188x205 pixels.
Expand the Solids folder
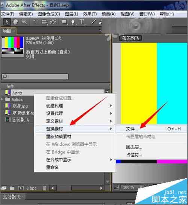point(2,99)
